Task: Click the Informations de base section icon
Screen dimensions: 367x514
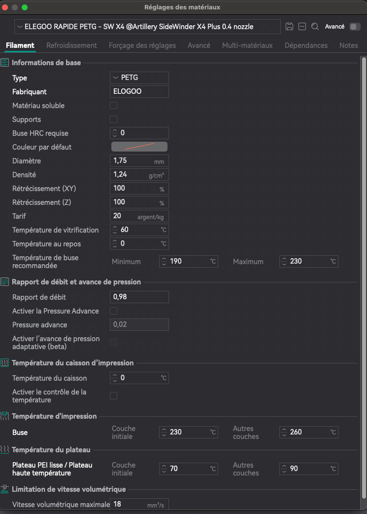Action: [x=5, y=63]
